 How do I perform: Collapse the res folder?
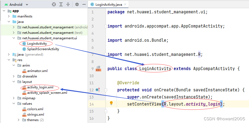9,60
